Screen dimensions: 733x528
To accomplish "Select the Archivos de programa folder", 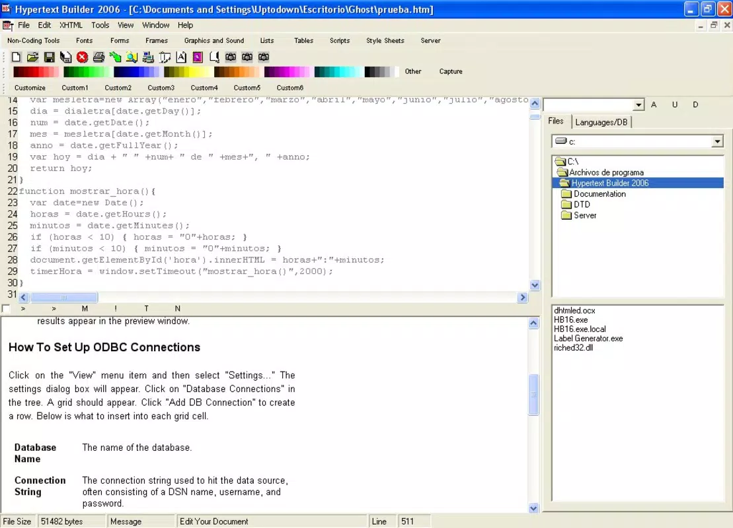I will click(x=600, y=172).
